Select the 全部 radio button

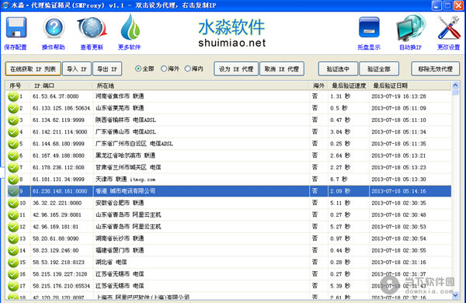click(x=138, y=68)
